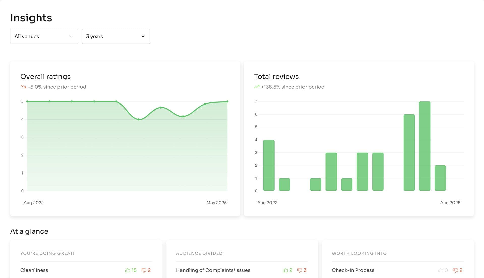Click the chevron arrow on All venues
The height and width of the screenshot is (278, 484).
[x=71, y=36]
